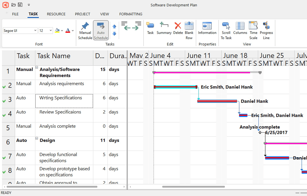
Task: Click Analysis complete milestone diamond
Action: click(x=260, y=132)
